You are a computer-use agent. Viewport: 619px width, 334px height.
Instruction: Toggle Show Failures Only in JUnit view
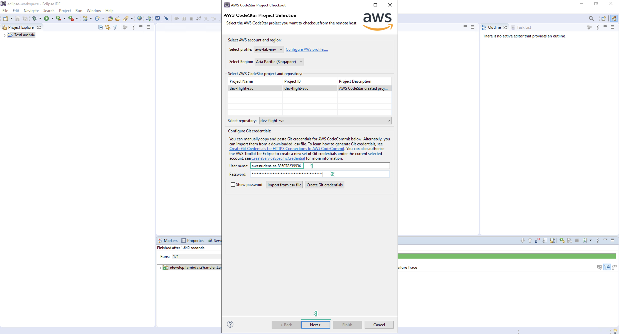click(537, 240)
